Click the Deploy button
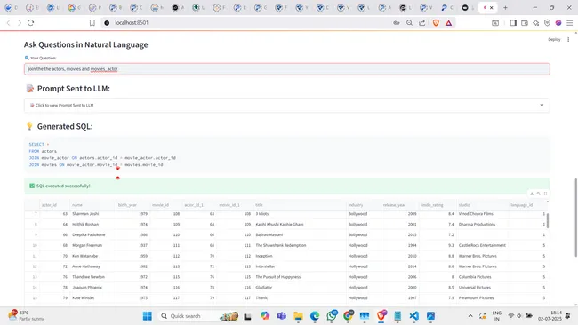 554,39
